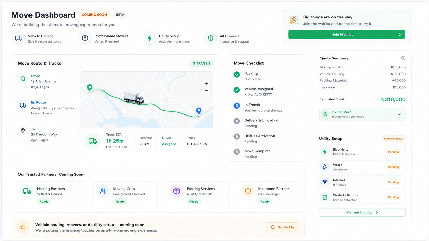The image size is (429, 241).
Task: Click the Packing completed checkmark
Action: tap(237, 75)
